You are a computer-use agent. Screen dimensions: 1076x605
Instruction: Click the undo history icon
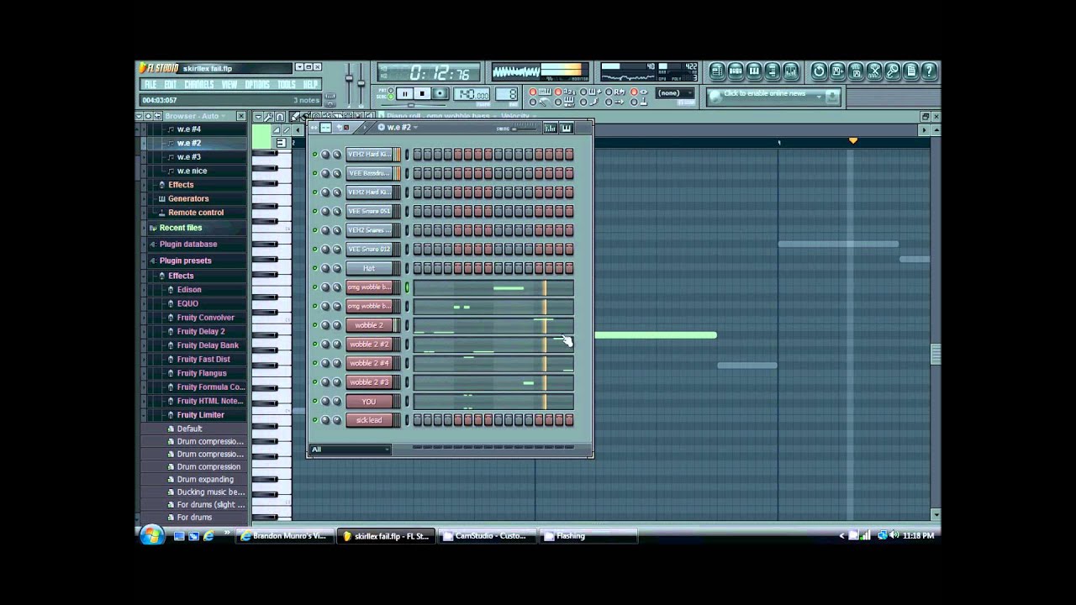coord(819,71)
